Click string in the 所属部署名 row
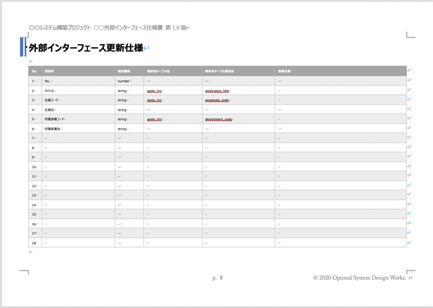Viewport: 433px width, 308px height. pyautogui.click(x=122, y=129)
